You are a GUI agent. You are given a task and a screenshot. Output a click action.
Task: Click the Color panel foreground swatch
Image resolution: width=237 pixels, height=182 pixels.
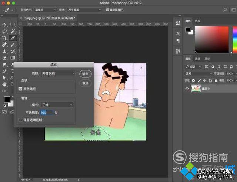[188, 30]
